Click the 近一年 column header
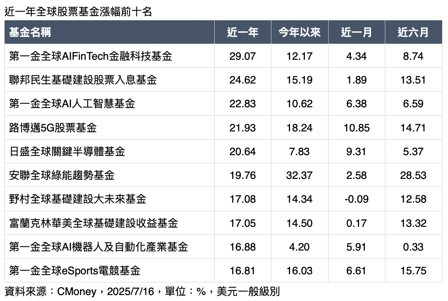The image size is (448, 301). click(242, 32)
